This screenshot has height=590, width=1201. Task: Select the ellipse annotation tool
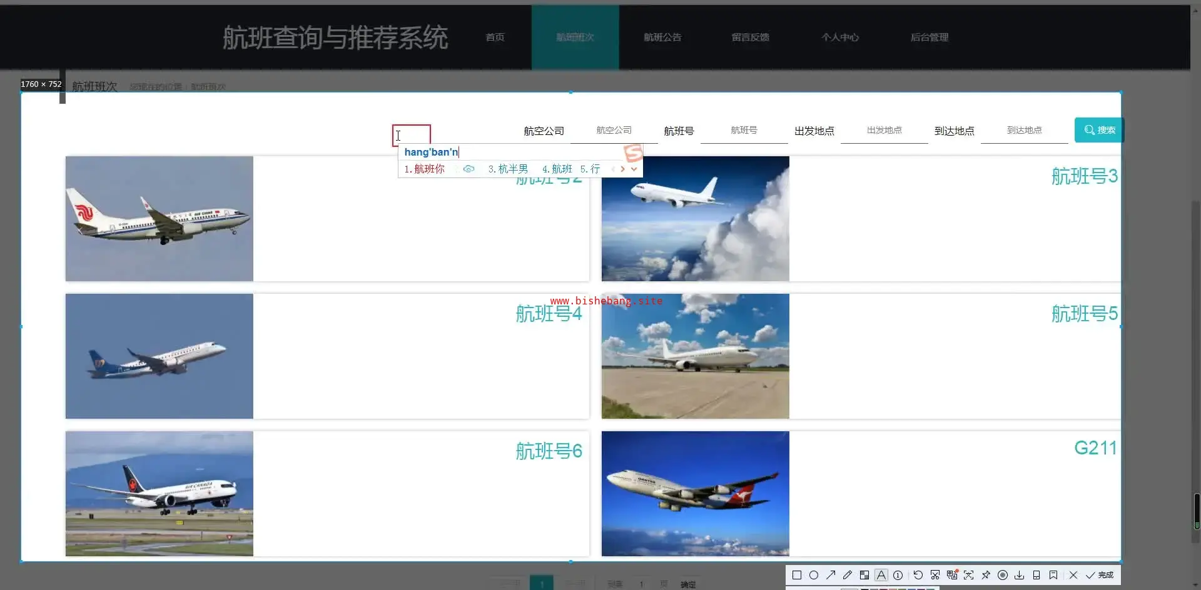(x=813, y=575)
